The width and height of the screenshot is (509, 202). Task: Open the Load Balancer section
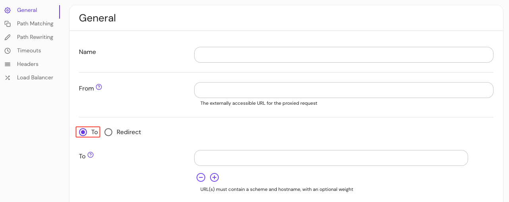(35, 78)
